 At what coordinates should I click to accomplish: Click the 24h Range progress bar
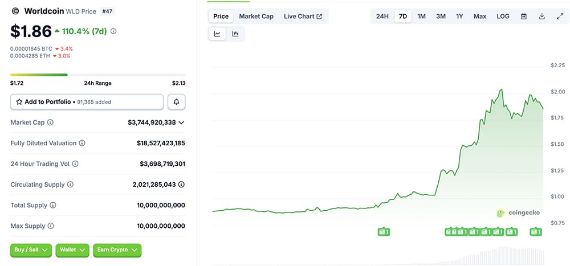point(98,75)
